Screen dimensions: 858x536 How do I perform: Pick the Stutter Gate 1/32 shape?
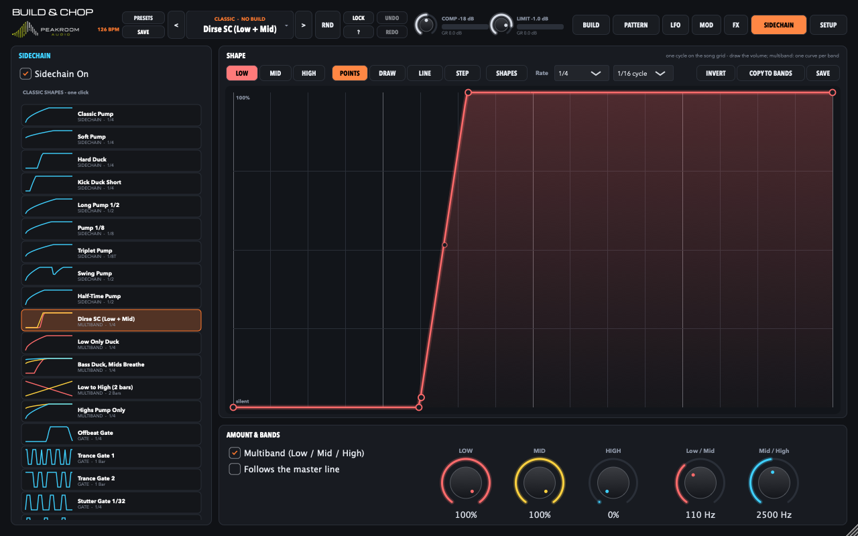pyautogui.click(x=111, y=503)
